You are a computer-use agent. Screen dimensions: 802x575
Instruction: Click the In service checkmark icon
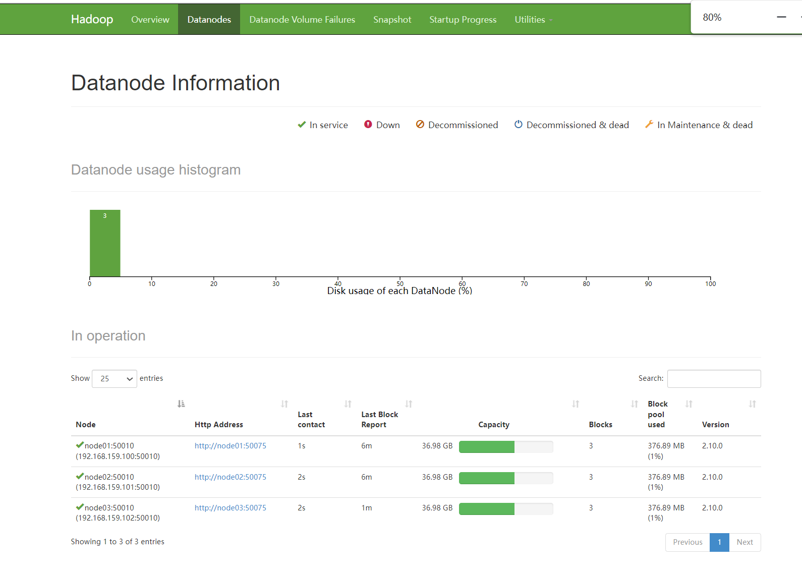(302, 125)
